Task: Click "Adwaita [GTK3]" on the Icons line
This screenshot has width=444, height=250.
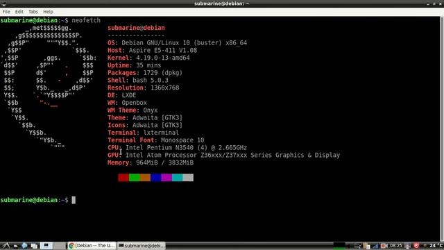Action: (157, 125)
